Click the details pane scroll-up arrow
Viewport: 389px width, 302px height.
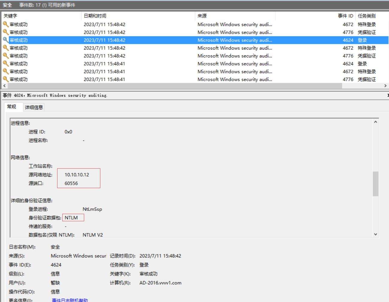376,122
